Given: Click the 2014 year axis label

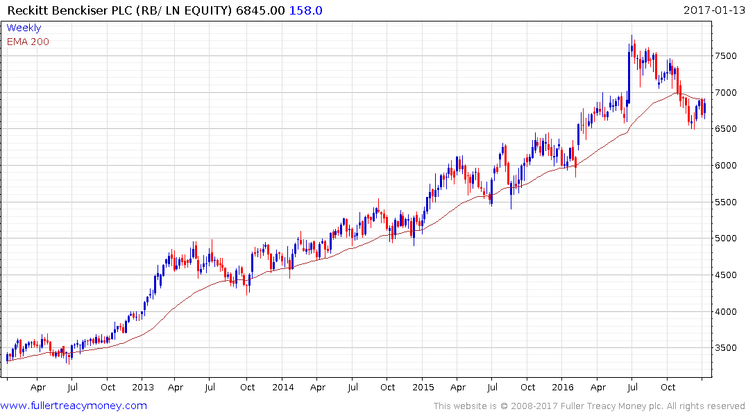Looking at the screenshot, I should coord(282,387).
